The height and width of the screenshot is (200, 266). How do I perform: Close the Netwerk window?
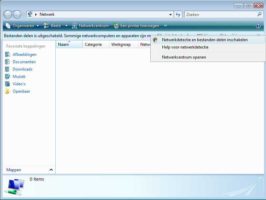(258, 6)
